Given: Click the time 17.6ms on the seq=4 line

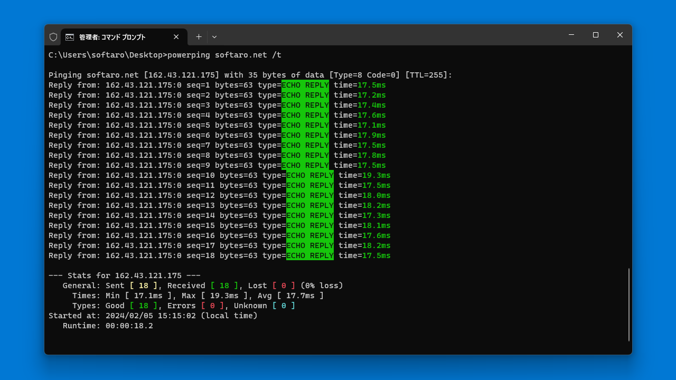Looking at the screenshot, I should point(372,115).
